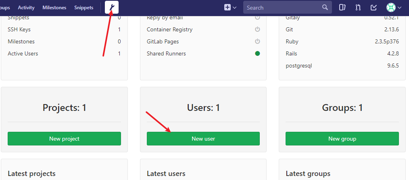Screen dimensions: 409x180
Task: Click the New group button
Action: 342,139
